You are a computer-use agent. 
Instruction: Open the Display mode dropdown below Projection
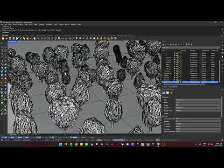(198, 111)
